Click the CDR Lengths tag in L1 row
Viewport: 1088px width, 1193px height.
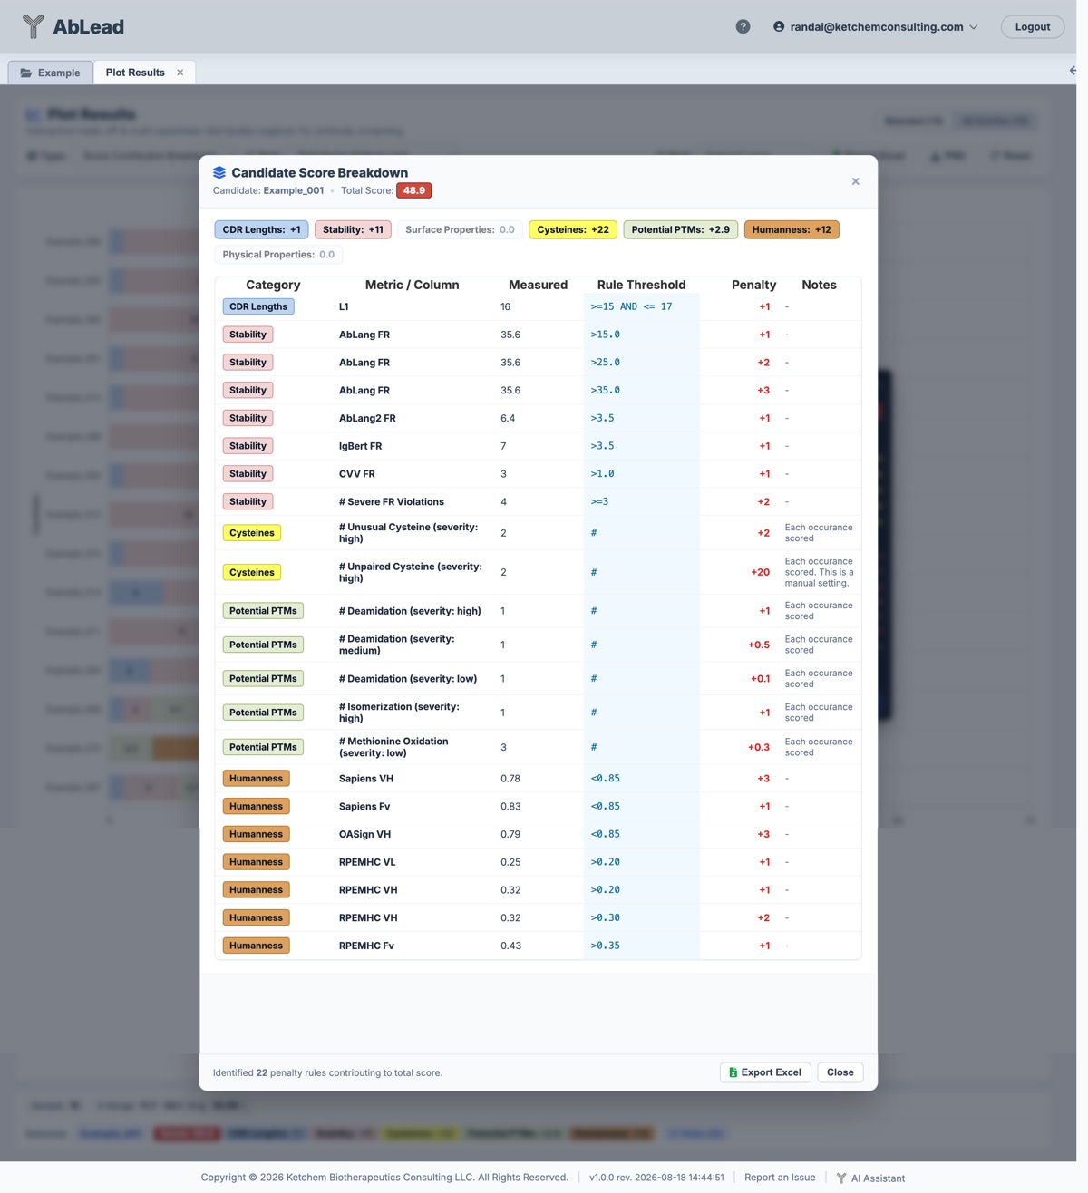point(258,306)
